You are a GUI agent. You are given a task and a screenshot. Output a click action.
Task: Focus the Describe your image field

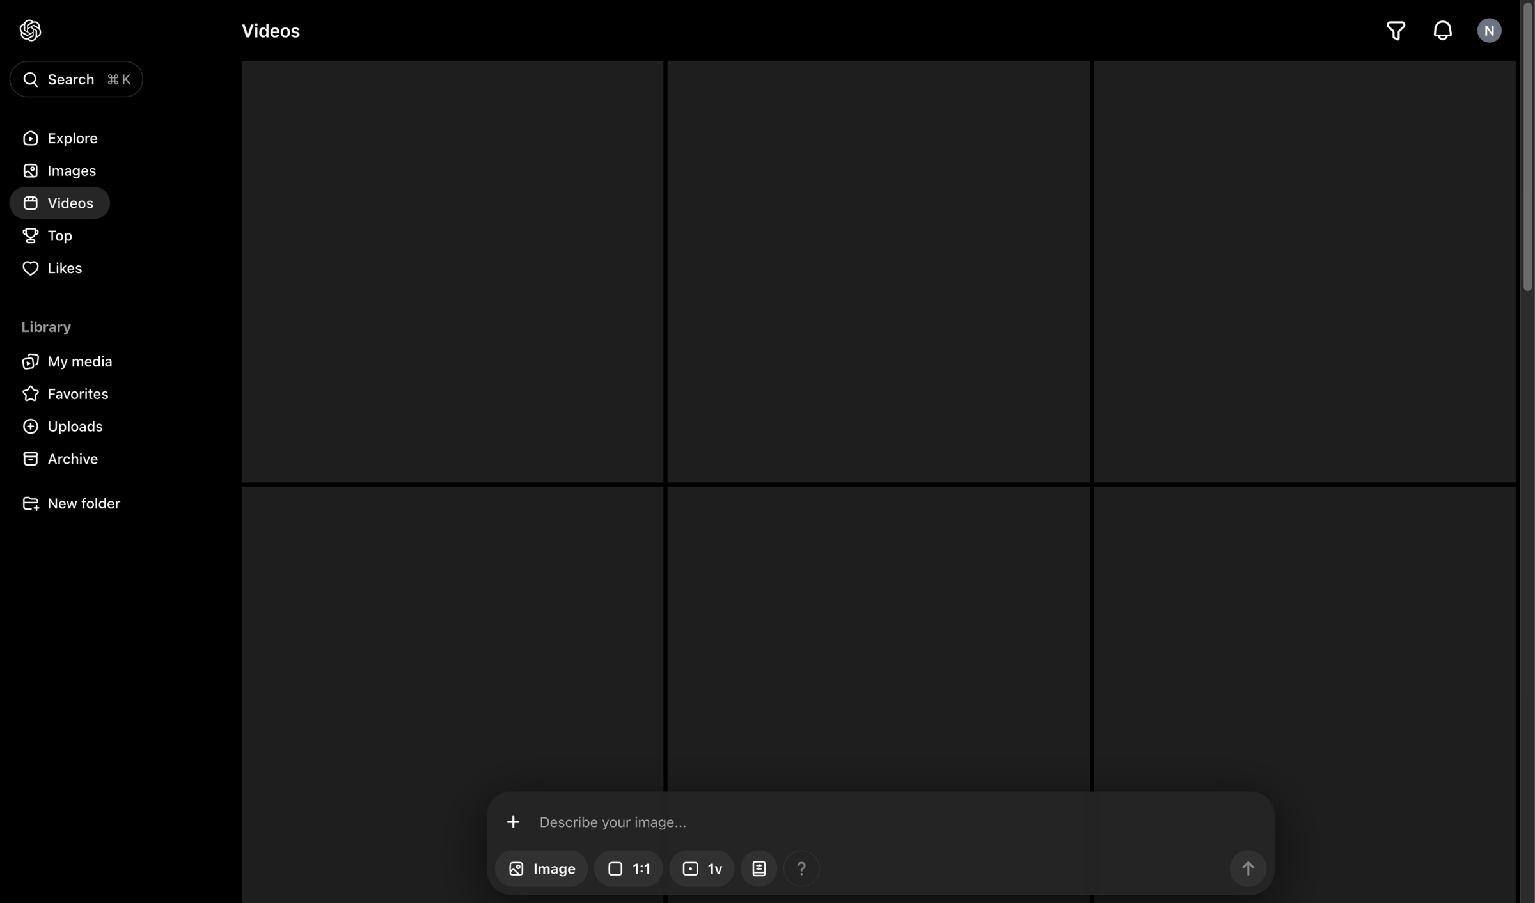876,822
